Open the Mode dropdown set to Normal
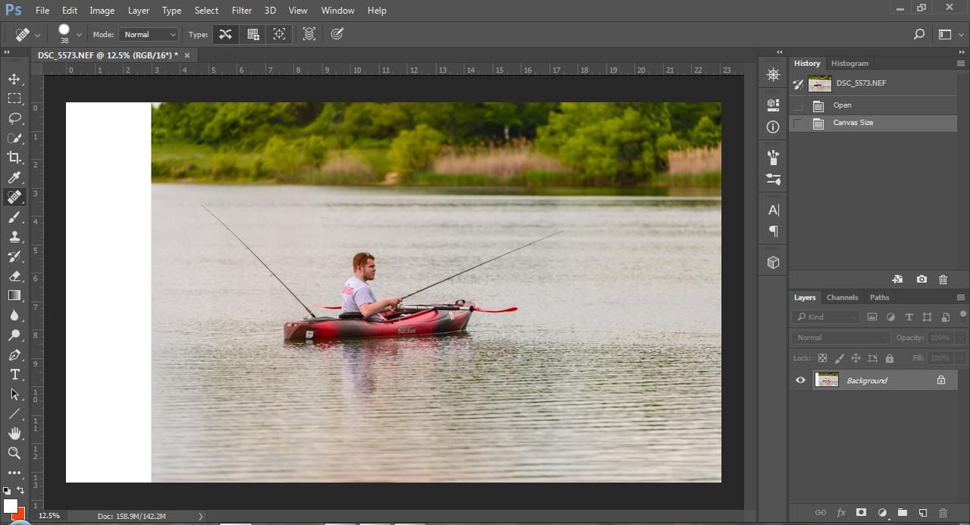 click(149, 34)
